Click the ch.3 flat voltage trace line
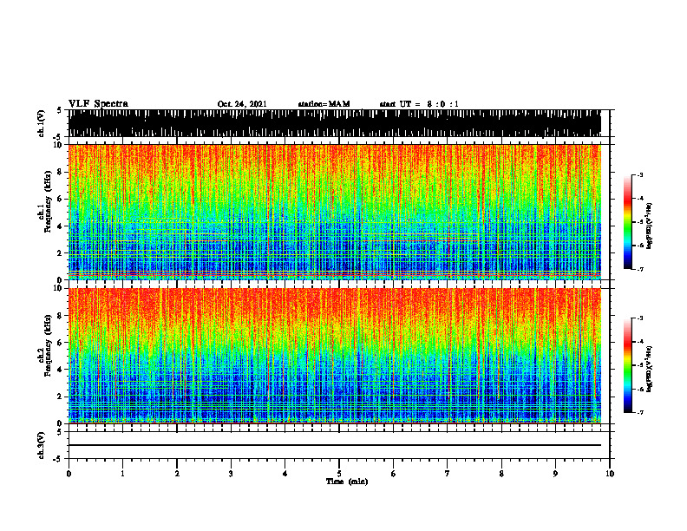Viewport: 687px width, 531px height. (x=335, y=445)
